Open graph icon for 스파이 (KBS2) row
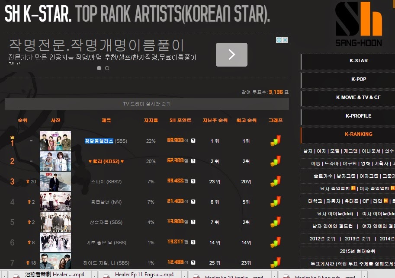Screen dimensions: 395x278 pos(275,181)
